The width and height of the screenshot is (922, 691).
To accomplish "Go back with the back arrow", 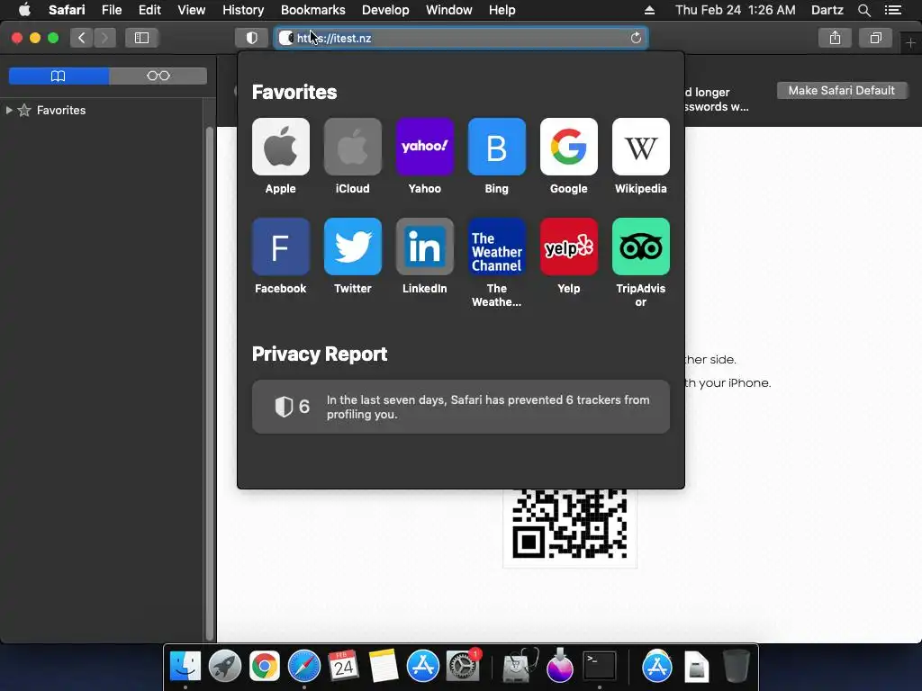I will coord(82,38).
